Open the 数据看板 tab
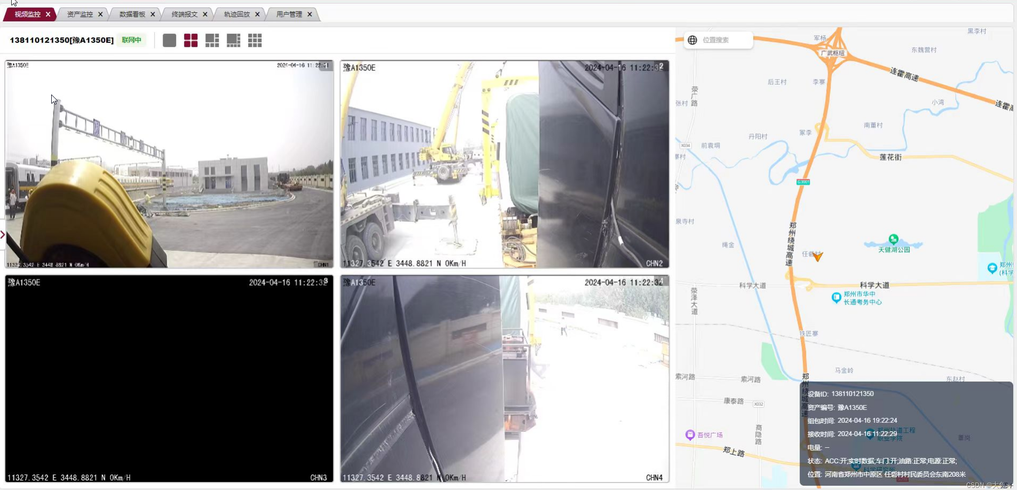 (132, 14)
